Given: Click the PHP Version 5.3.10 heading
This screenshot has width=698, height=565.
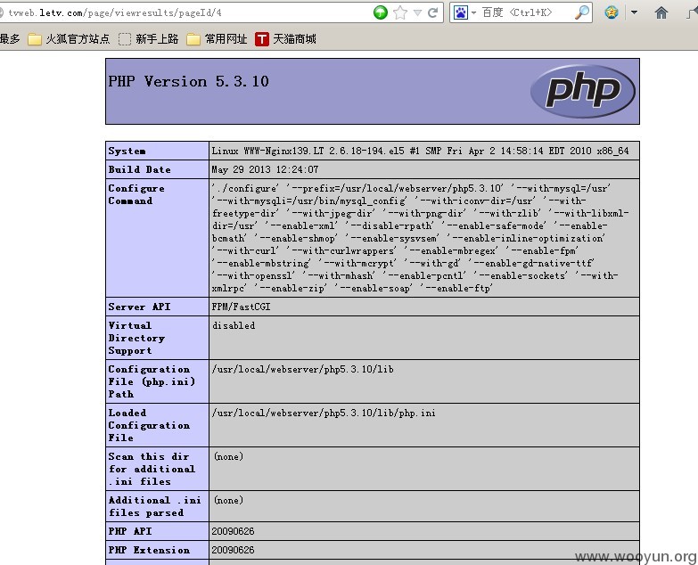Looking at the screenshot, I should [x=188, y=81].
